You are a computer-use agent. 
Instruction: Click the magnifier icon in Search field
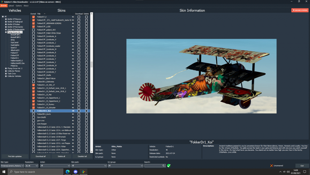[163, 166]
